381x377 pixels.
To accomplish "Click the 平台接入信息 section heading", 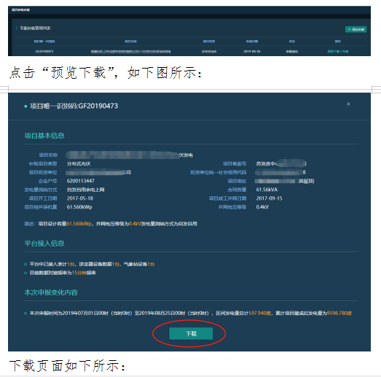I will tap(44, 244).
